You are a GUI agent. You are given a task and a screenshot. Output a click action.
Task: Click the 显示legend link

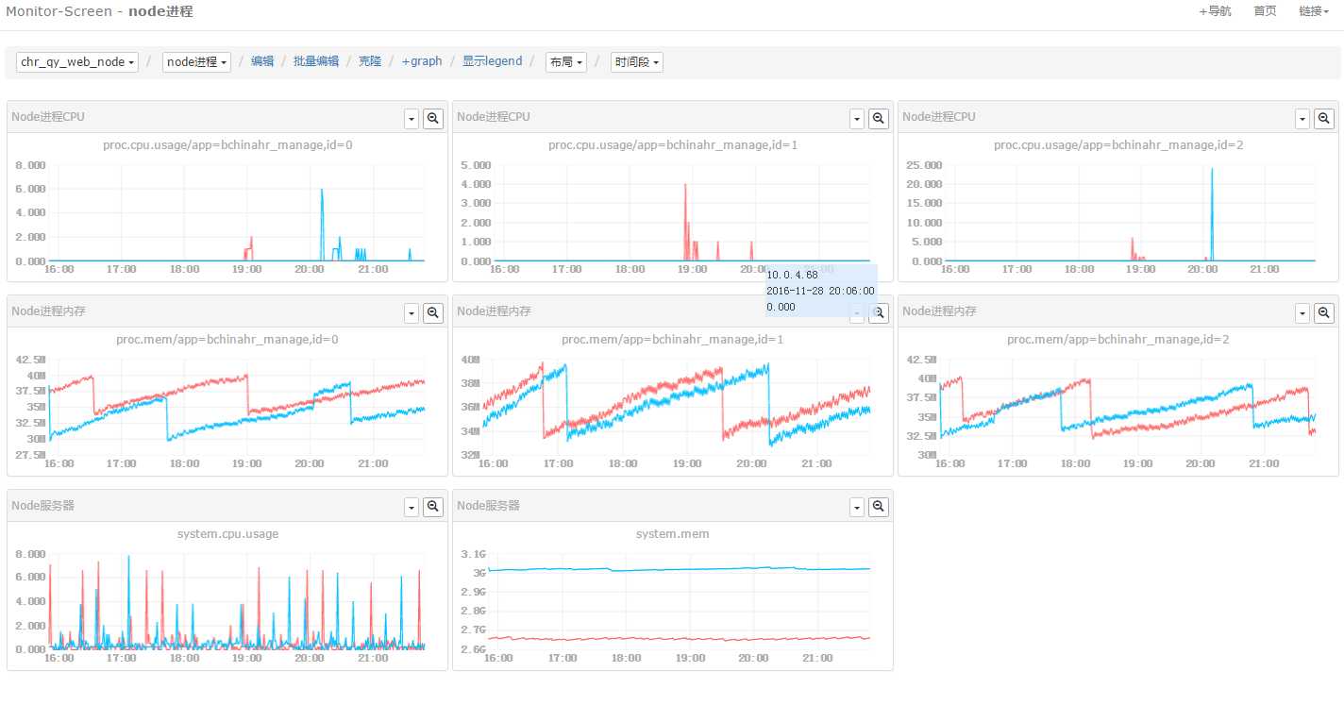point(492,61)
